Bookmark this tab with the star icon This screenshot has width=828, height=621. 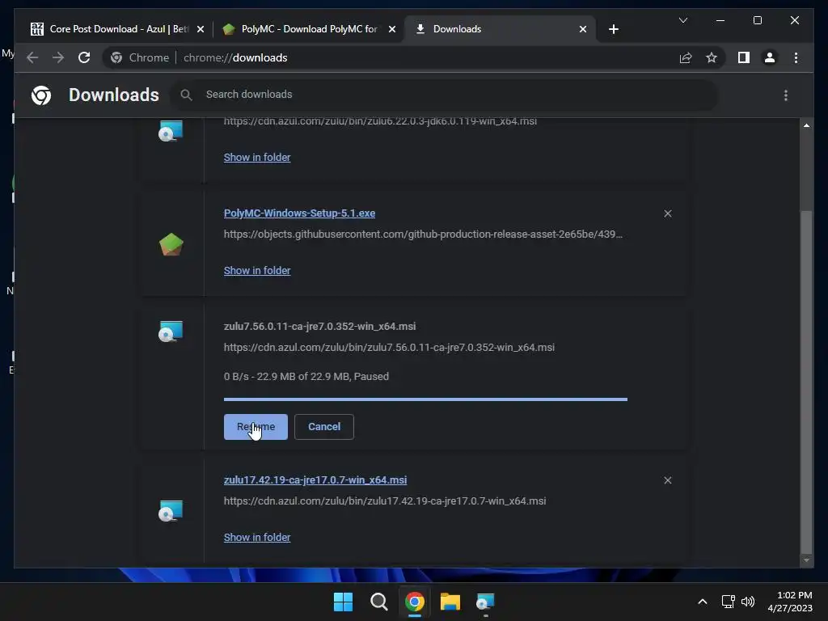tap(712, 57)
